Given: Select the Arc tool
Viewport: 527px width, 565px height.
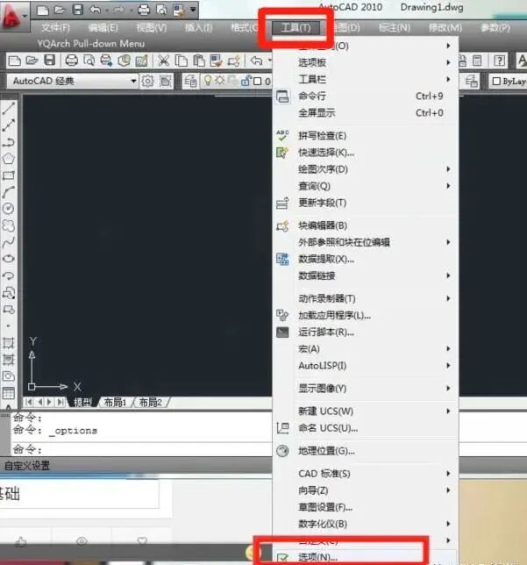Looking at the screenshot, I should (x=9, y=192).
